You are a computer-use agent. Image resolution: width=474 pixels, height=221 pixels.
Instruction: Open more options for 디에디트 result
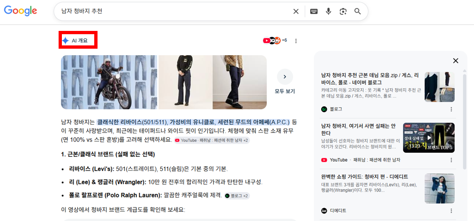point(451,211)
